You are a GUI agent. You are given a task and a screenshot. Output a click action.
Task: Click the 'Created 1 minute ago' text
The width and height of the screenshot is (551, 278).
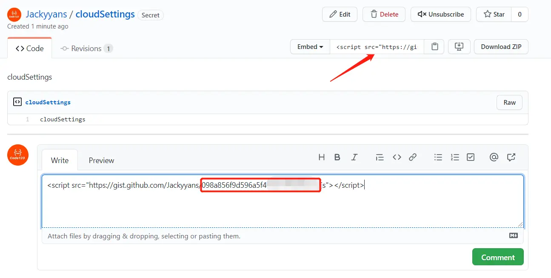click(38, 26)
